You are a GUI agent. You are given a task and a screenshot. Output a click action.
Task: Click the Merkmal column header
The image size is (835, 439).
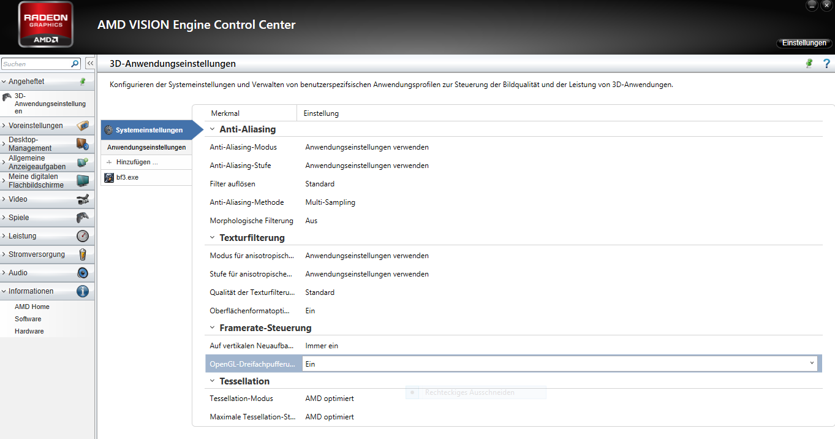click(x=244, y=113)
